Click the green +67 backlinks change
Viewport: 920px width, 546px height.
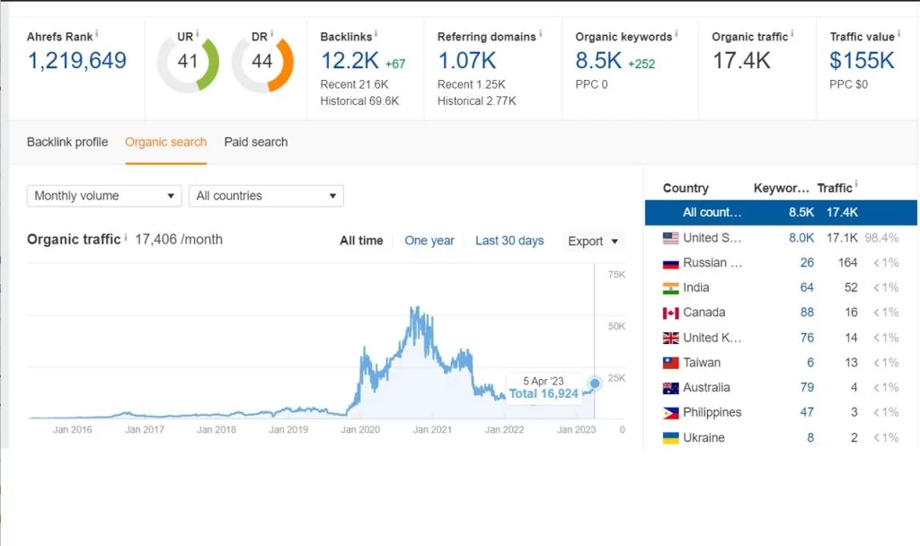(x=395, y=64)
